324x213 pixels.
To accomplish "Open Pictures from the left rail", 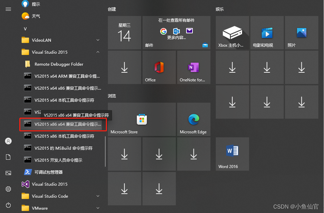I will (x=8, y=173).
